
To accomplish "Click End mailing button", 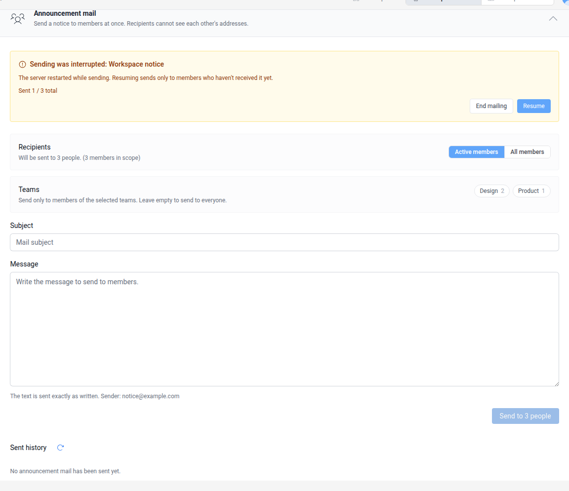I will pyautogui.click(x=491, y=106).
